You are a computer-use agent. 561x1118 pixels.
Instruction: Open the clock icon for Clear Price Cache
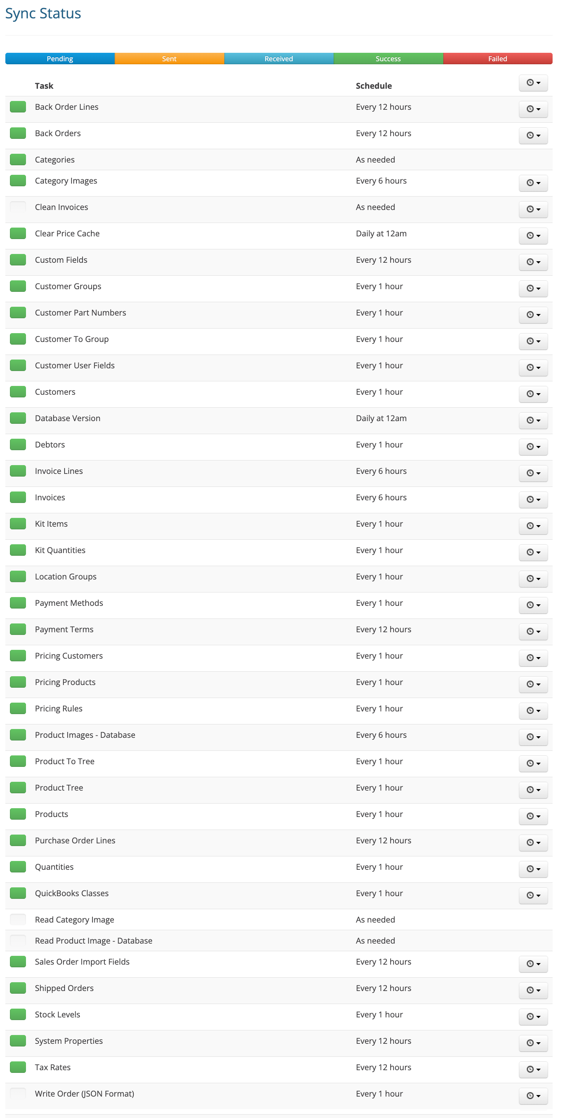click(533, 236)
